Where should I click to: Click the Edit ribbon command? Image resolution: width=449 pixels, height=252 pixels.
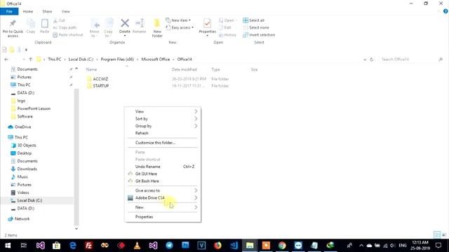click(225, 27)
